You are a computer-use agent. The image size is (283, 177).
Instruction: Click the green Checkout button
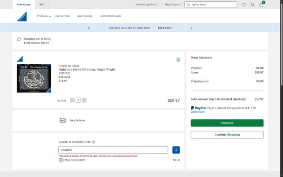[227, 123]
